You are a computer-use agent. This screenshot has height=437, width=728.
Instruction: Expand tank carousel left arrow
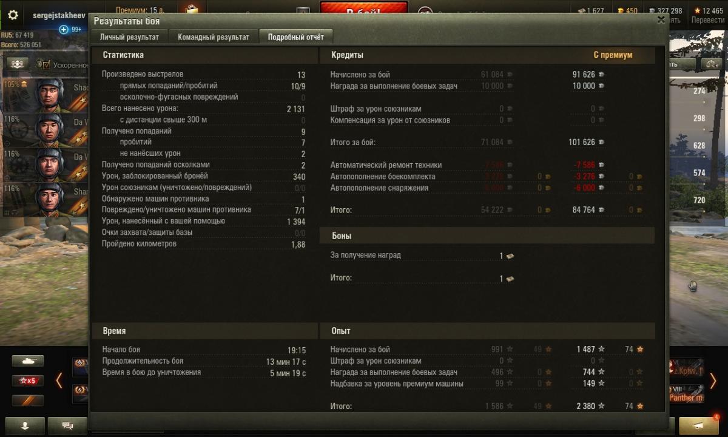coord(59,381)
